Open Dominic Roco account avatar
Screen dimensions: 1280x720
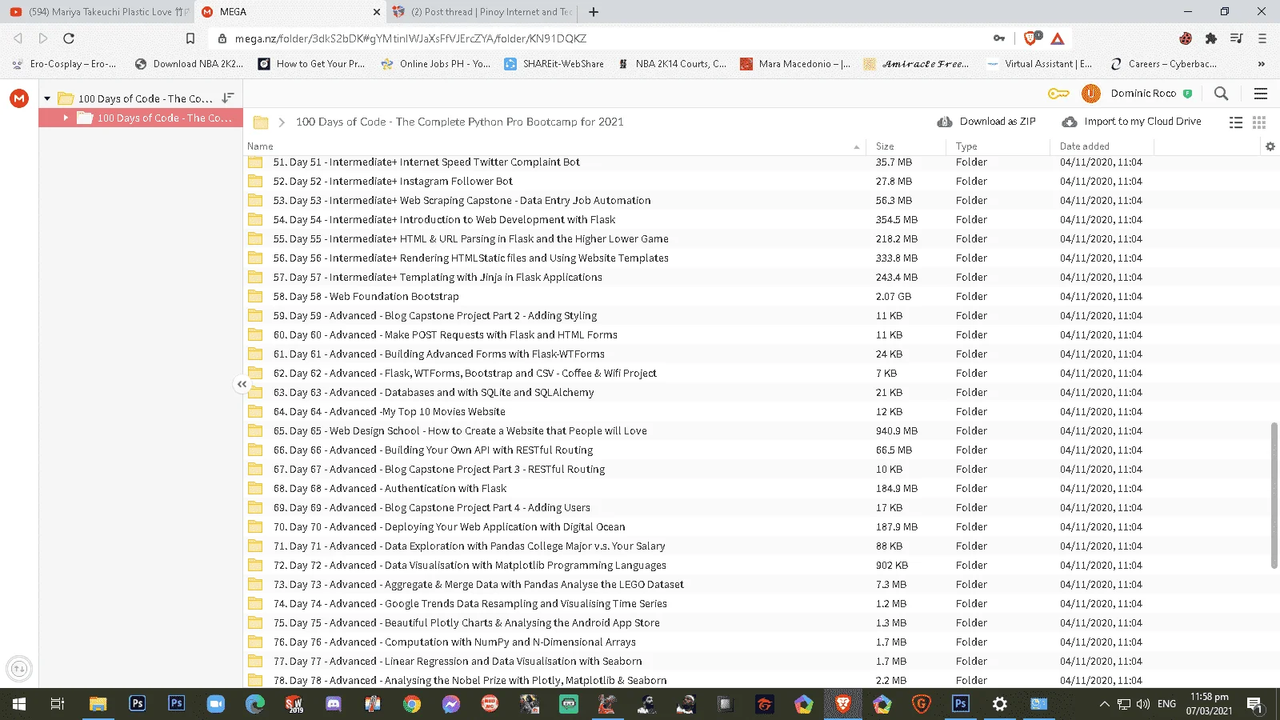pos(1090,94)
